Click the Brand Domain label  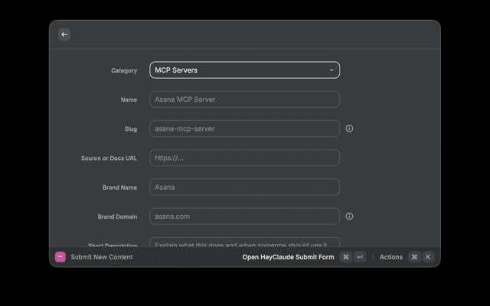[x=117, y=216]
